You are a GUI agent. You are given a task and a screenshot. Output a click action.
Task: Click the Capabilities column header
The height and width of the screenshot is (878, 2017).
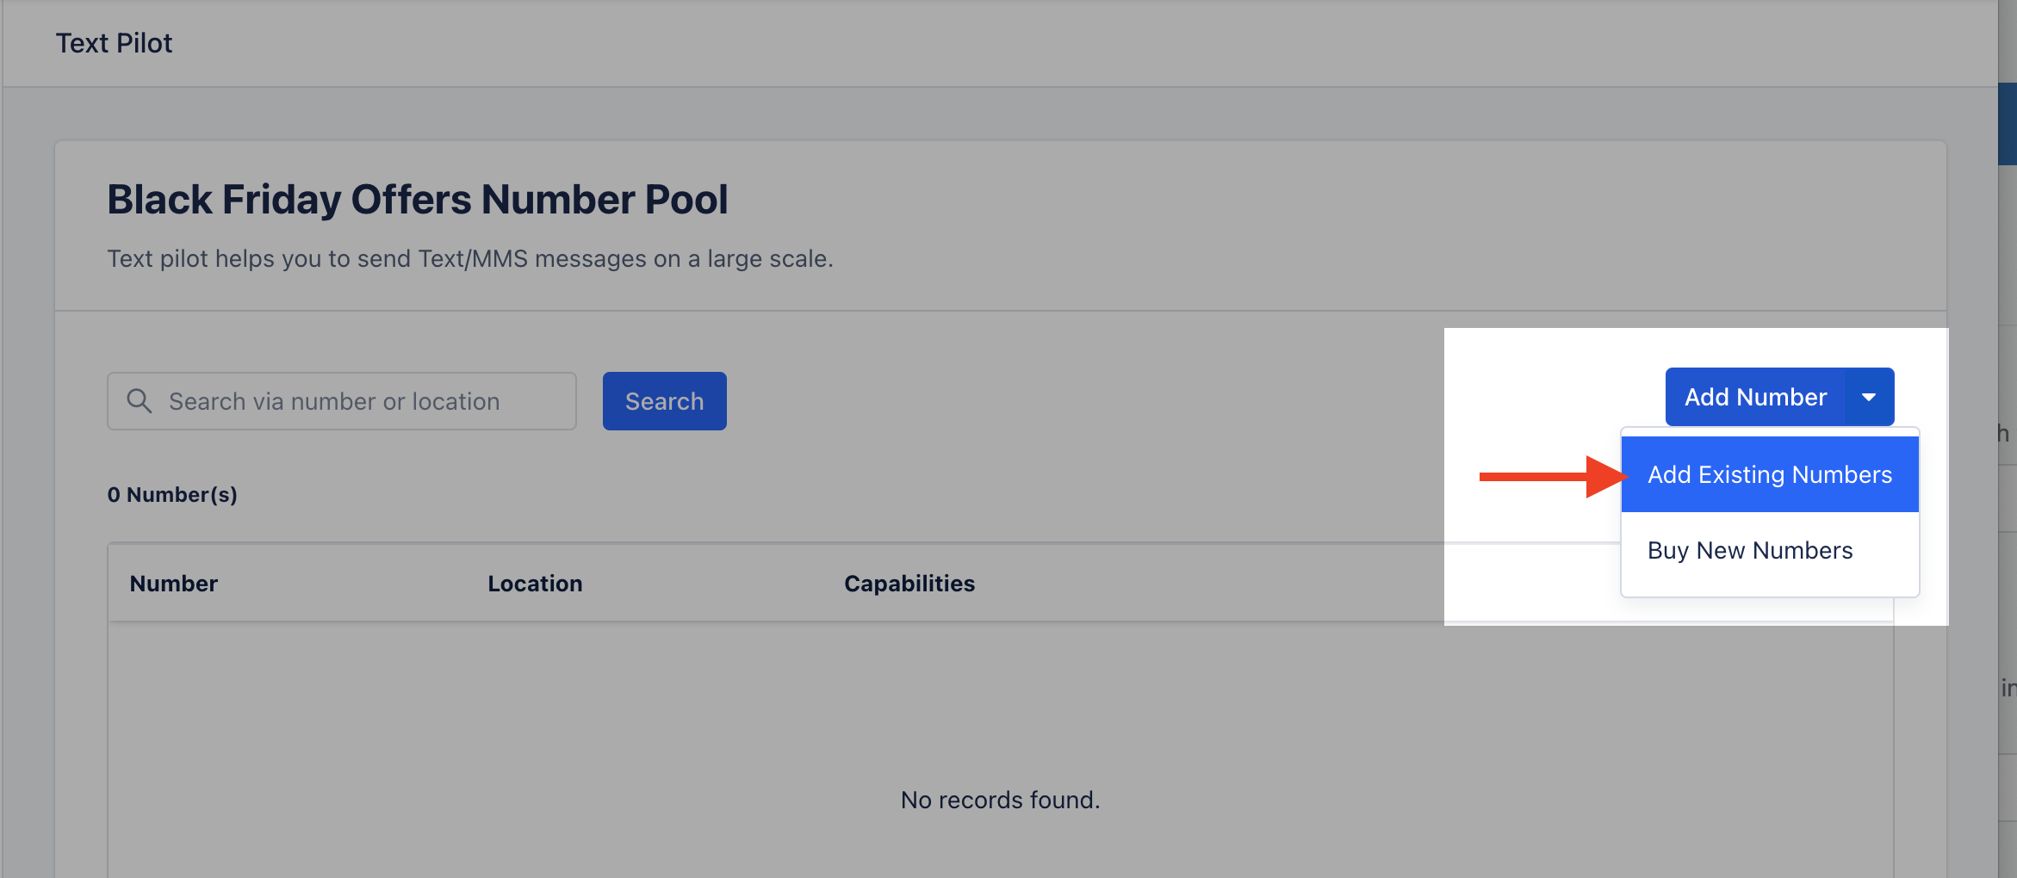click(x=909, y=584)
